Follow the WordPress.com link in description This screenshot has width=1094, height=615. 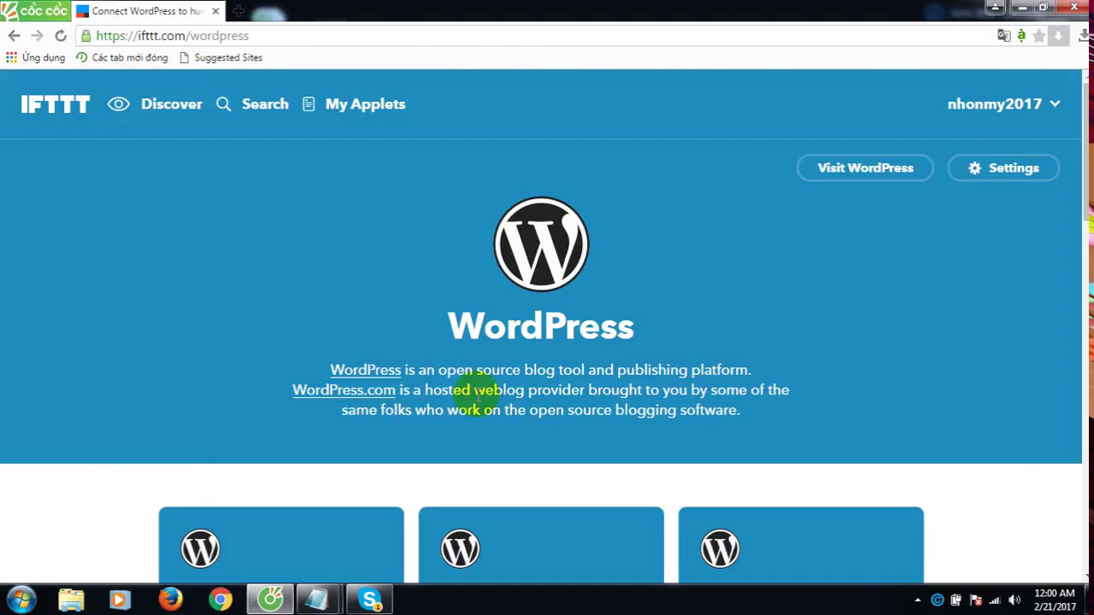pos(344,389)
